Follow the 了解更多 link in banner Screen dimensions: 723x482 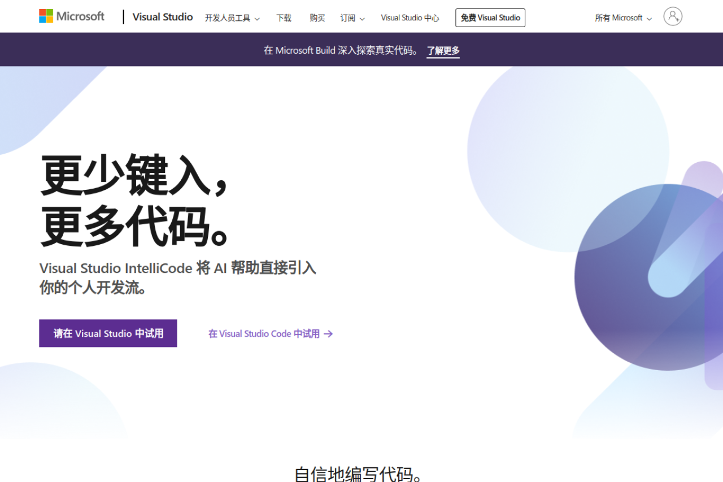pyautogui.click(x=443, y=51)
